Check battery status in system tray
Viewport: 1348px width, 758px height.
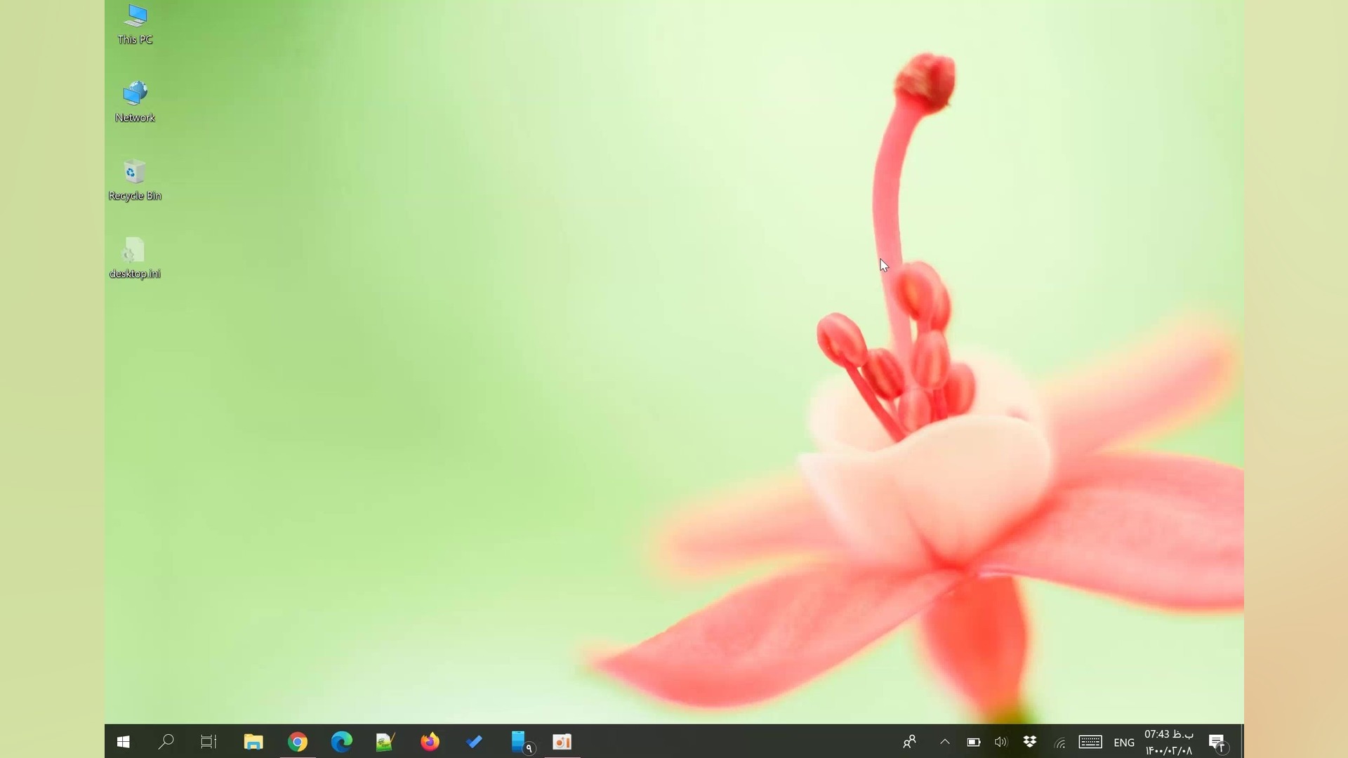click(973, 742)
